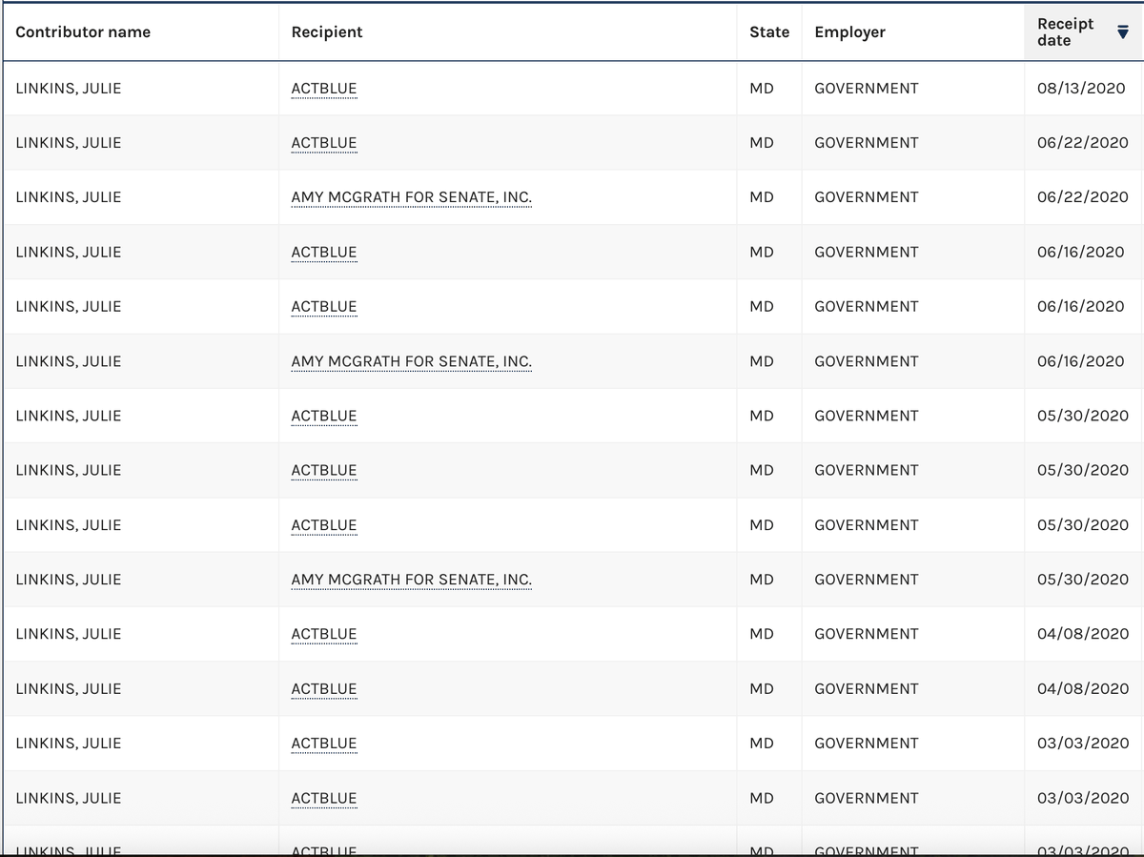Click MD in Amy McGrath 06/16/2020 row
1144x857 pixels.
tap(762, 361)
